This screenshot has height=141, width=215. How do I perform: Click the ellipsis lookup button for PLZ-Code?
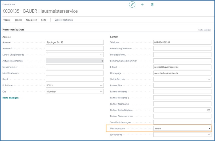(x=101, y=85)
